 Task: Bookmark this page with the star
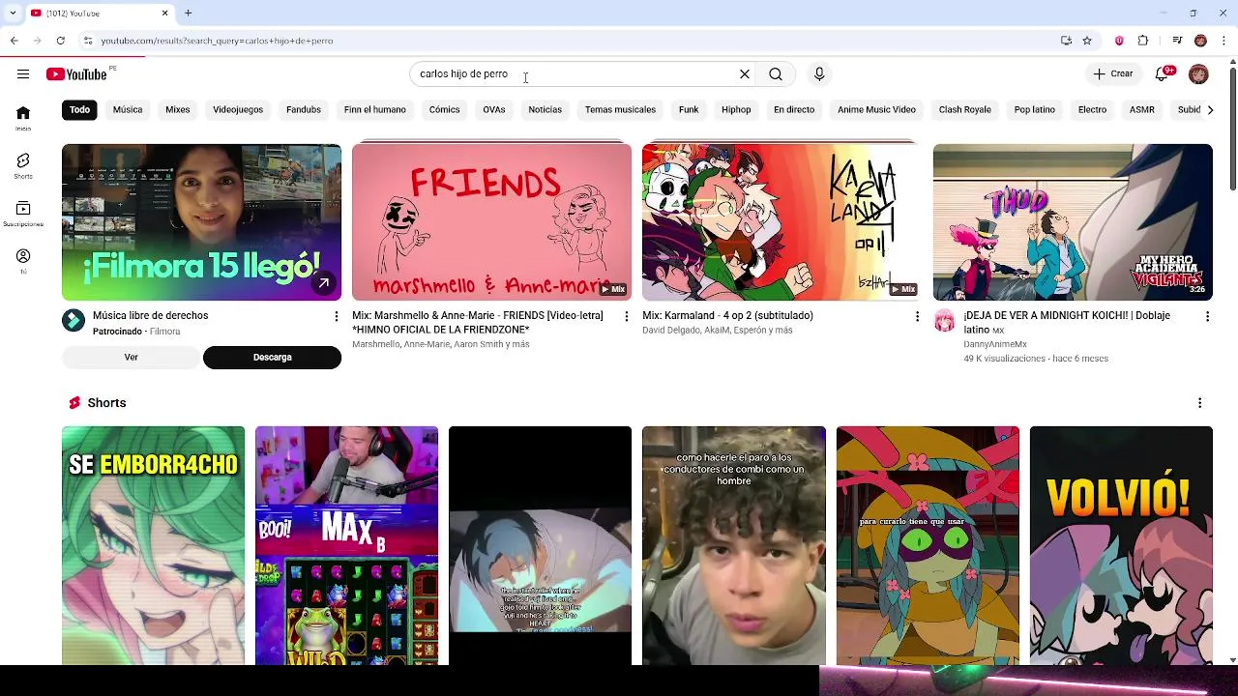coord(1087,41)
